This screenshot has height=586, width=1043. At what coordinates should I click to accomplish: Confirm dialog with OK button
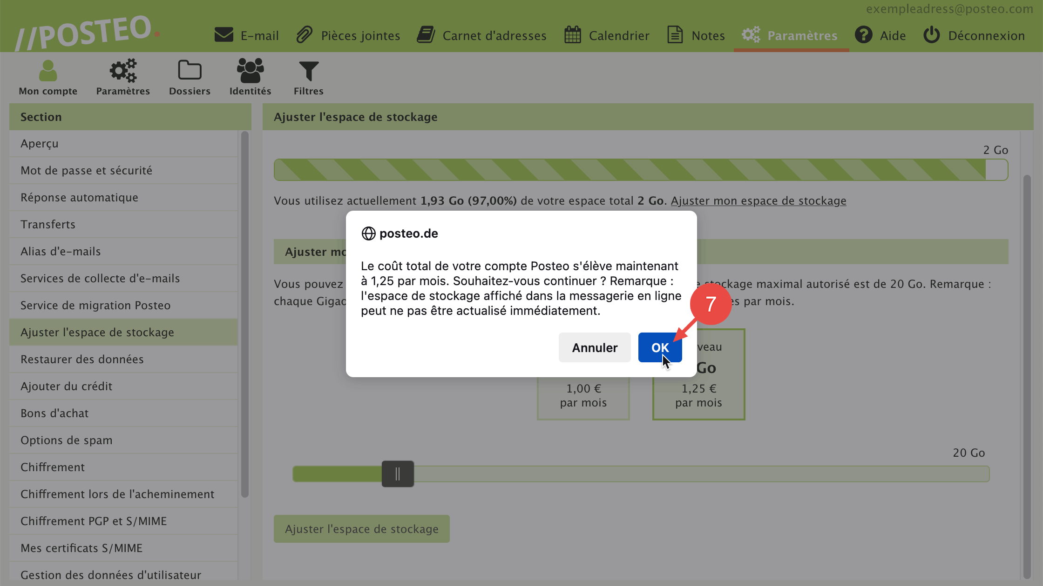pyautogui.click(x=660, y=347)
